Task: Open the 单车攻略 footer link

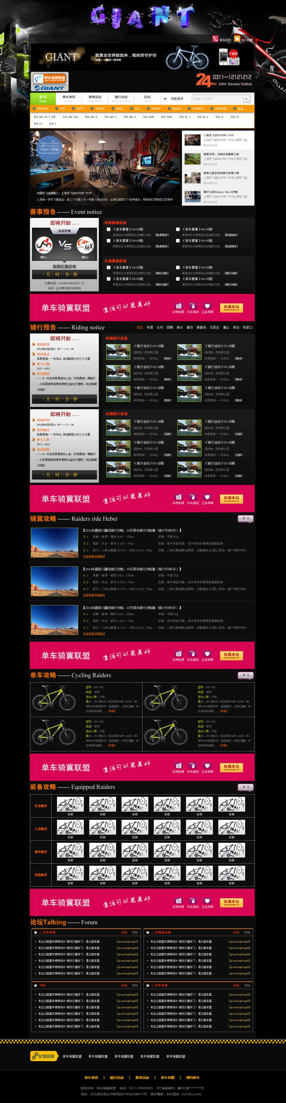Action: (167, 1078)
